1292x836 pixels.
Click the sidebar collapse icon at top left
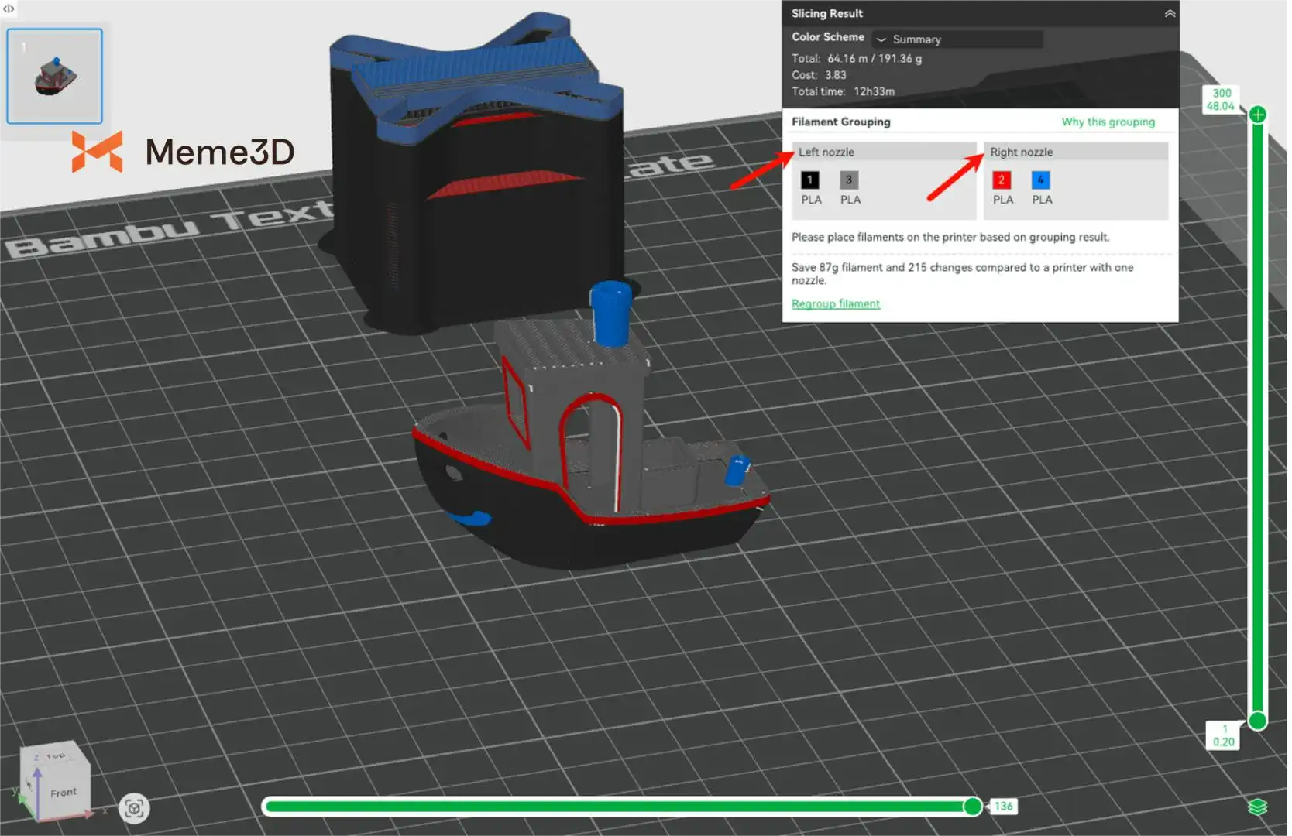(x=9, y=9)
